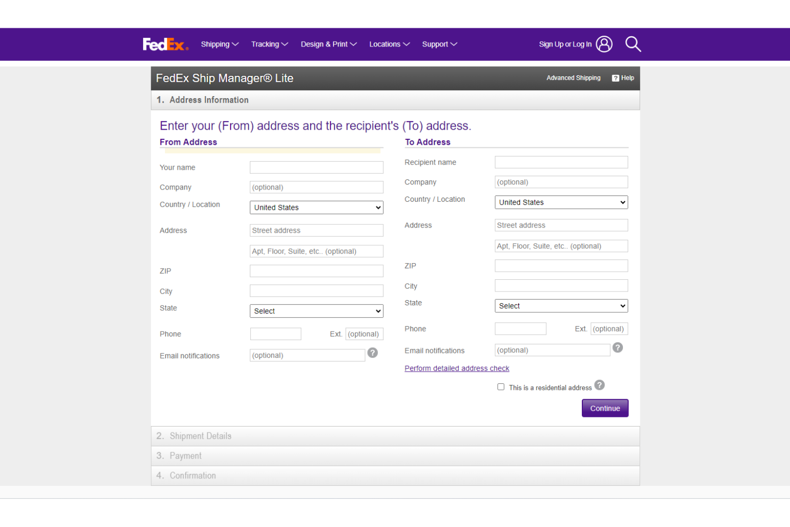Open Advanced Shipping
790x527 pixels.
pyautogui.click(x=573, y=78)
